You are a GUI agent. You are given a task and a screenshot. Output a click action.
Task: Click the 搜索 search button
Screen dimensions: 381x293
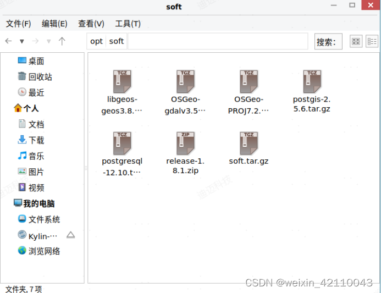point(328,42)
